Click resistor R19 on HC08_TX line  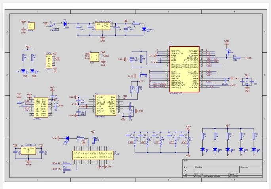pyautogui.click(x=67, y=164)
